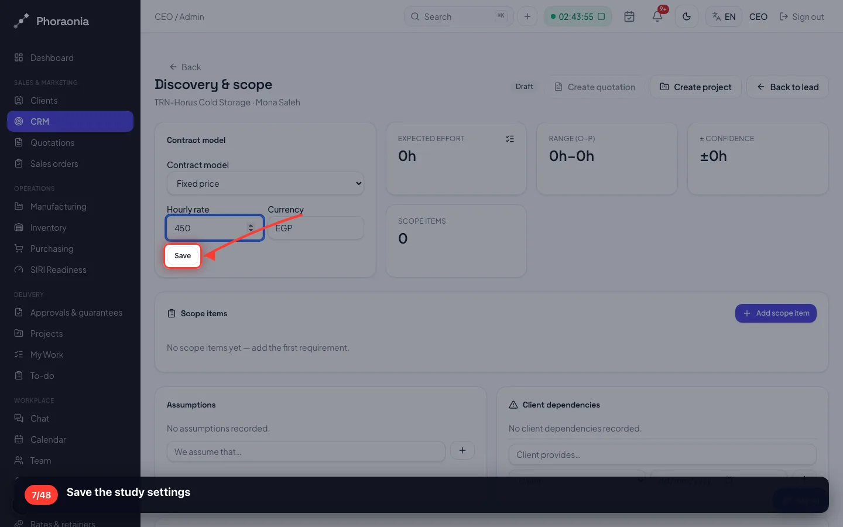The width and height of the screenshot is (843, 527).
Task: Open Sales orders page
Action: 70,164
